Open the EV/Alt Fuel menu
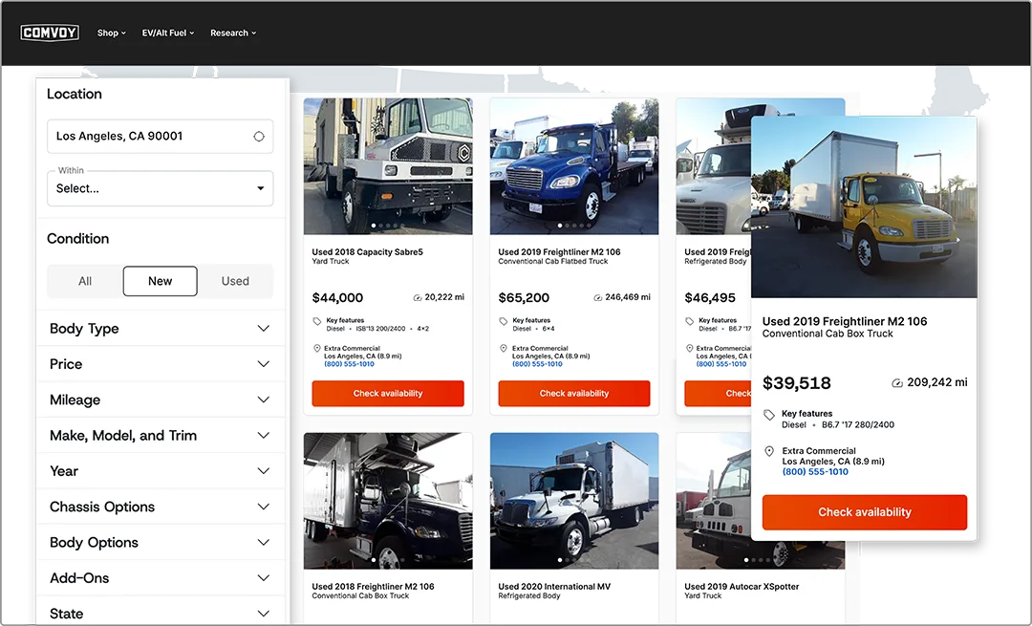The image size is (1032, 626). point(168,32)
